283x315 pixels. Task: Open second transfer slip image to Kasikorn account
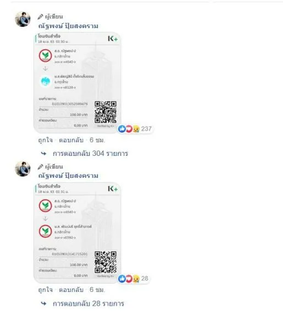coord(77,232)
